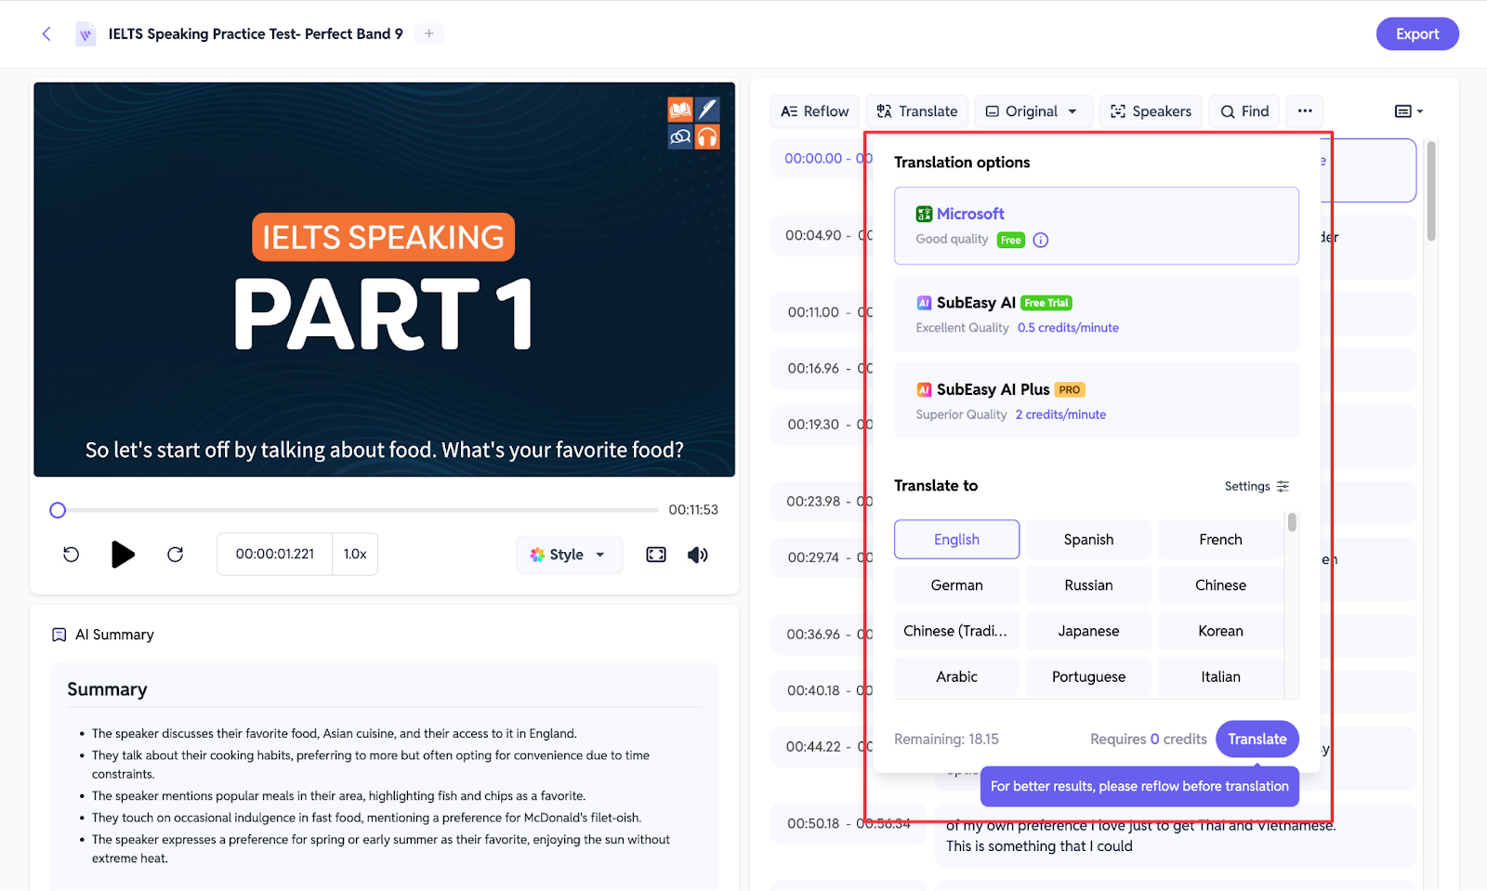Screen dimensions: 1487x891
Task: Choose English as target language
Action: (x=956, y=540)
